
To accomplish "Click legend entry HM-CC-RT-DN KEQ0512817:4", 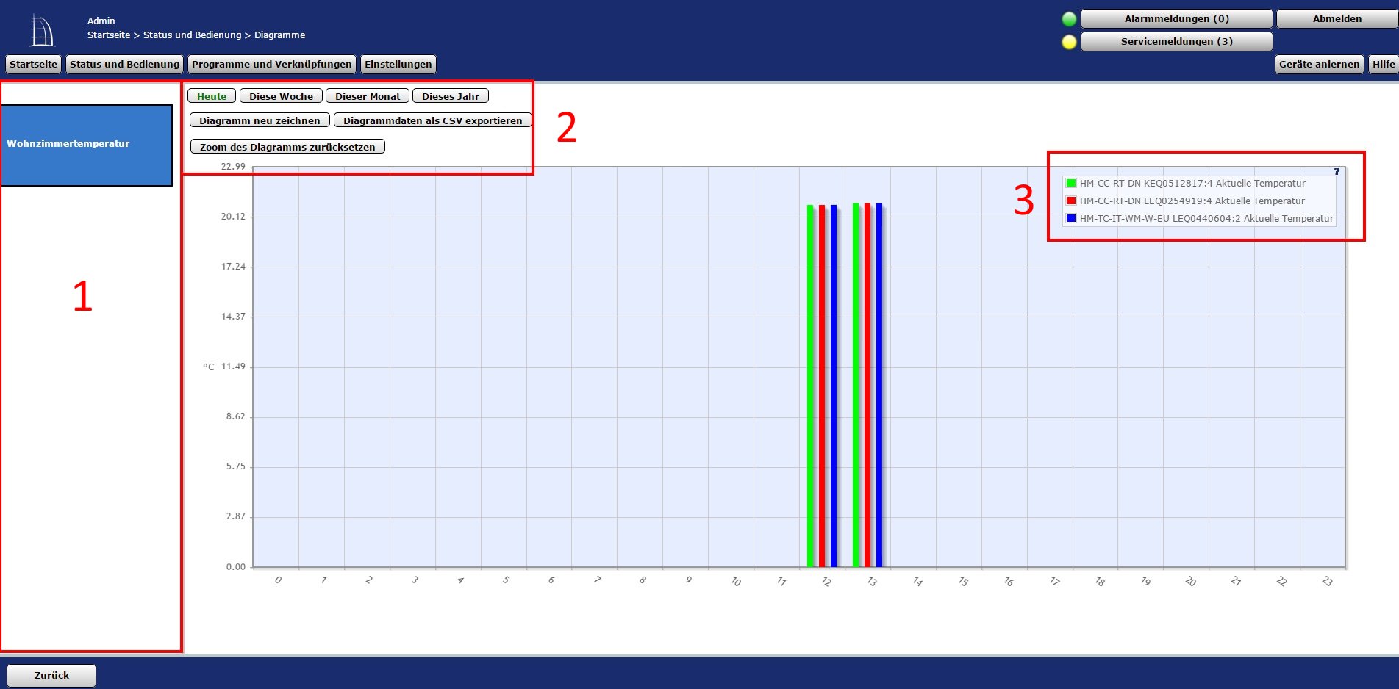I will (1192, 184).
